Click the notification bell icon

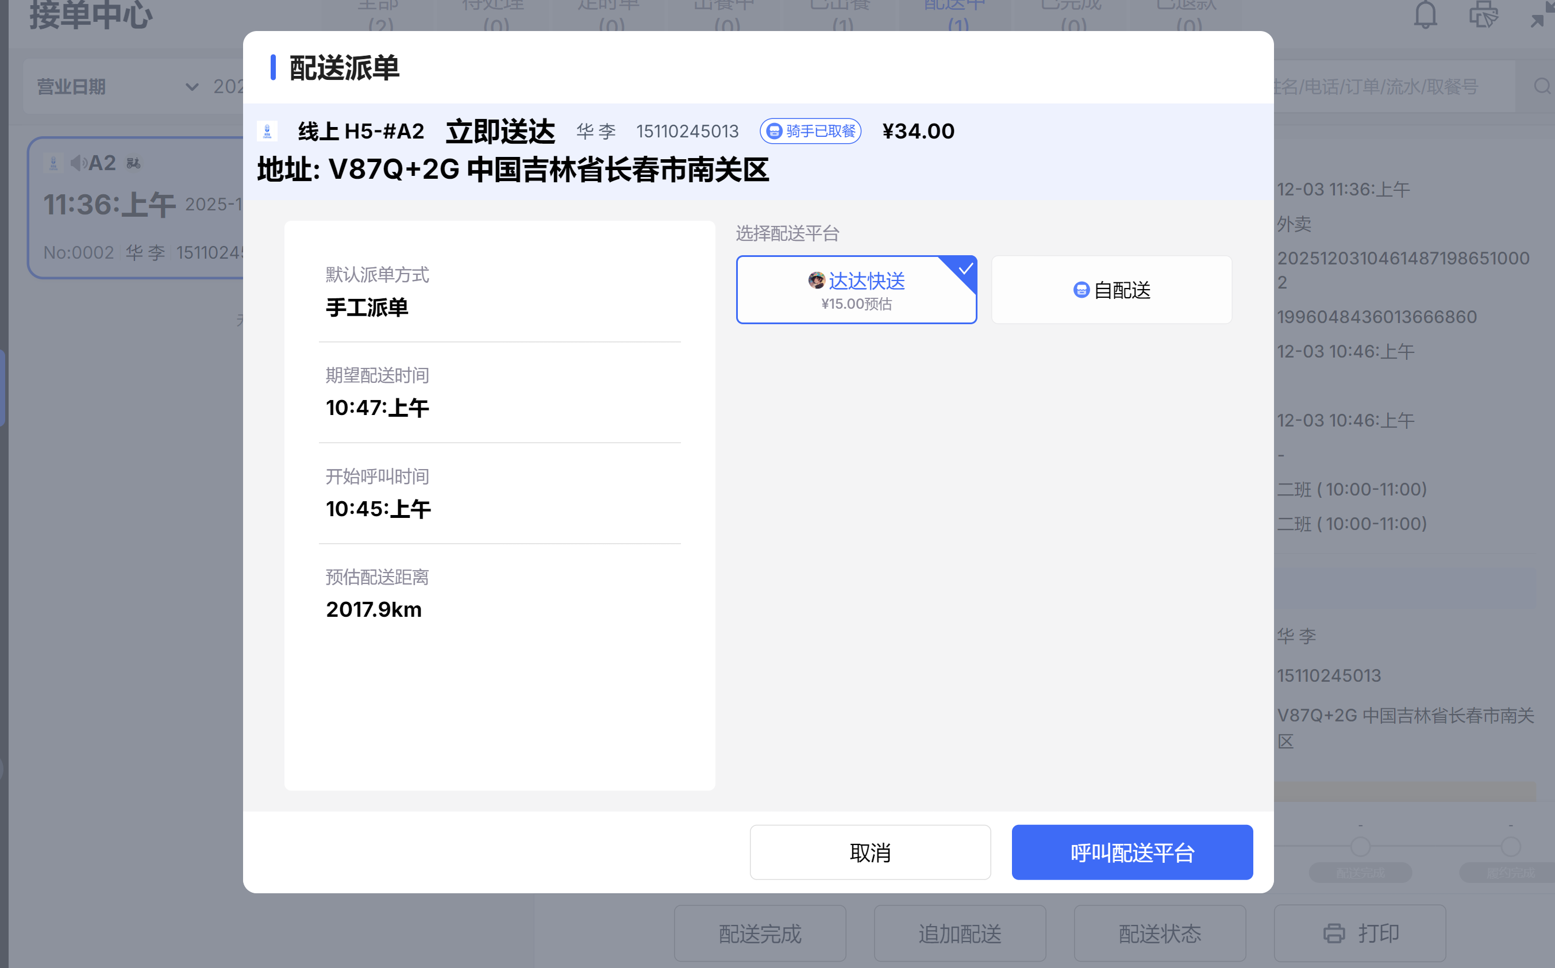pyautogui.click(x=1425, y=14)
